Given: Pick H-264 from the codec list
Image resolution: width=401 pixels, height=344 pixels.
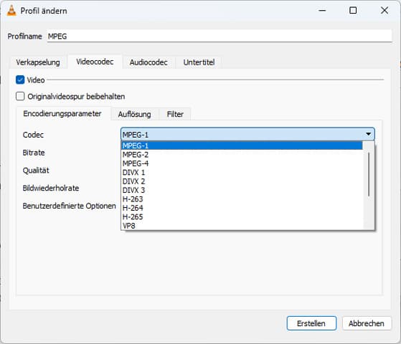Looking at the screenshot, I should [242, 208].
